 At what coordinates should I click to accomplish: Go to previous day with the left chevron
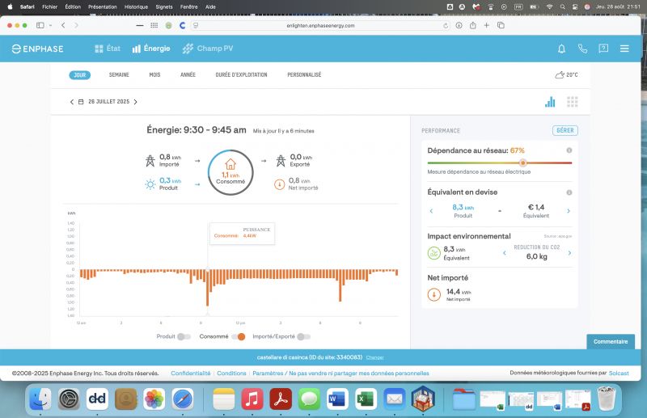[x=71, y=102]
